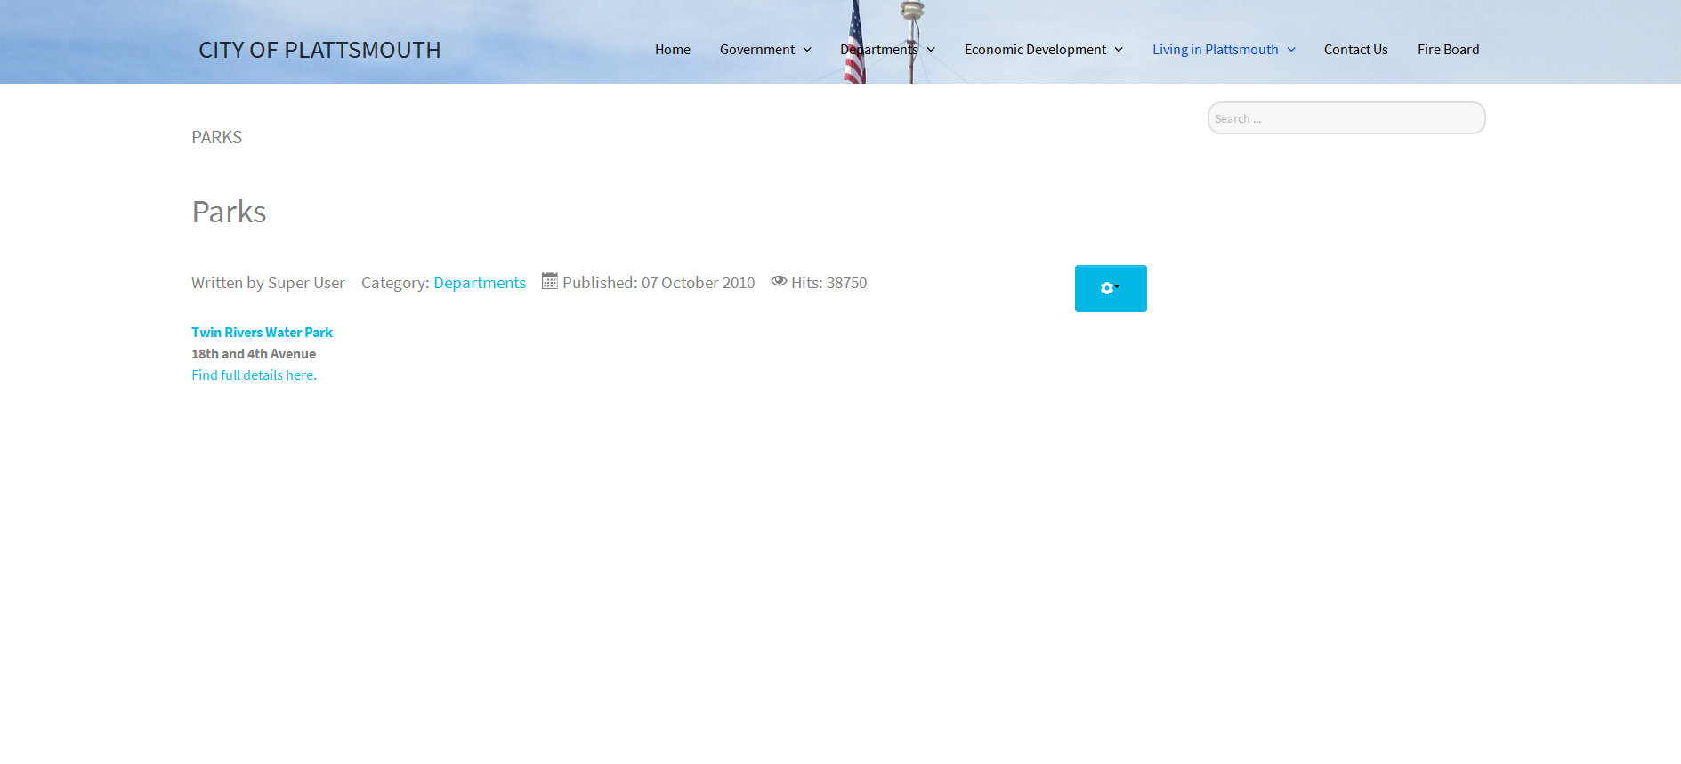This screenshot has width=1681, height=764.
Task: Expand the Economic Development chevron
Action: point(1119,50)
